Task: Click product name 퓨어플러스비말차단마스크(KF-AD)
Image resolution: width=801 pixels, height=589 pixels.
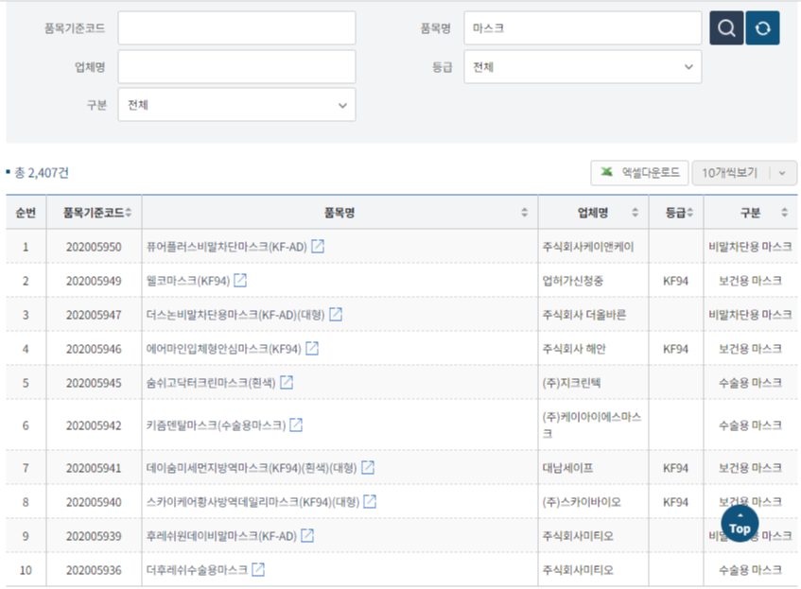Action: click(226, 247)
